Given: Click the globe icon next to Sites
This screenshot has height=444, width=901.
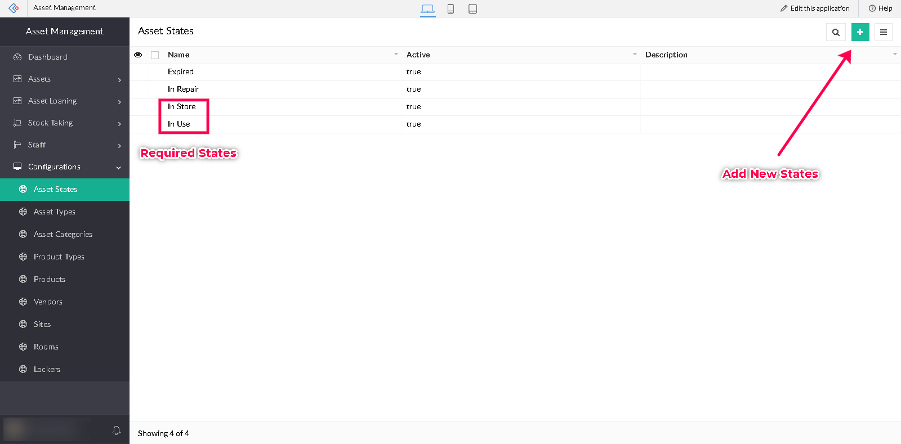Looking at the screenshot, I should coord(23,324).
